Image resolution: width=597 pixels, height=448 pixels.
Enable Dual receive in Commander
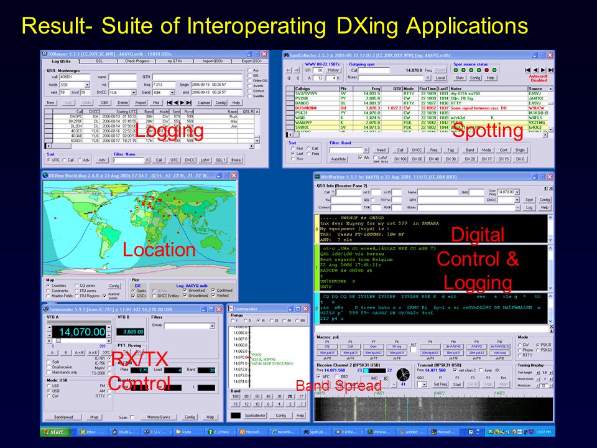(49, 367)
